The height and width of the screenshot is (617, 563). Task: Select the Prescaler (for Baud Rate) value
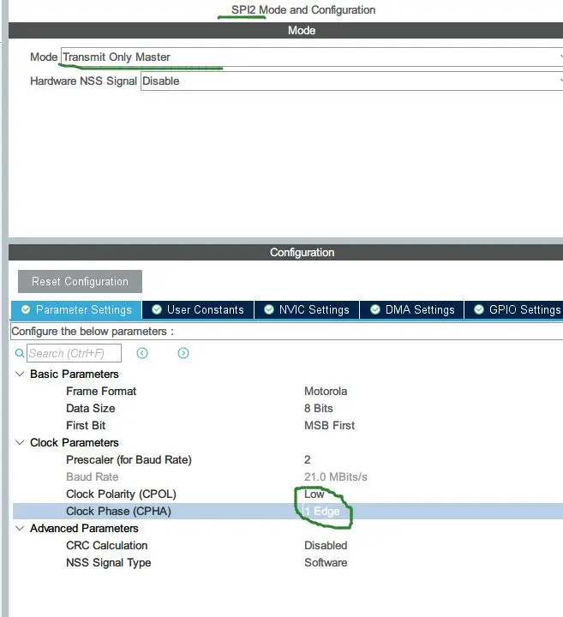coord(308,460)
